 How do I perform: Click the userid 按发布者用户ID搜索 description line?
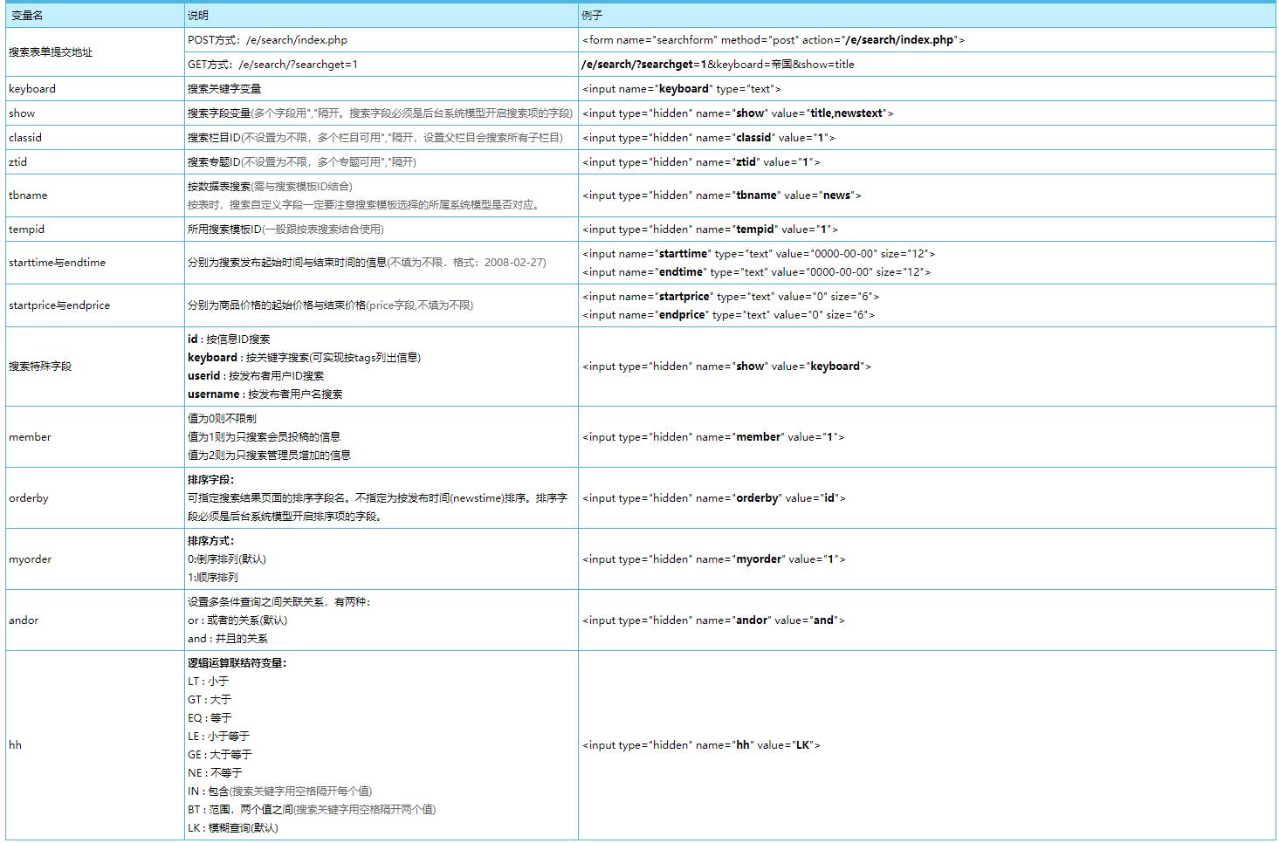pos(256,376)
